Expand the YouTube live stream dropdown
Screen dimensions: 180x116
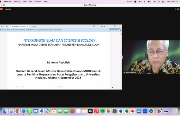point(9,9)
